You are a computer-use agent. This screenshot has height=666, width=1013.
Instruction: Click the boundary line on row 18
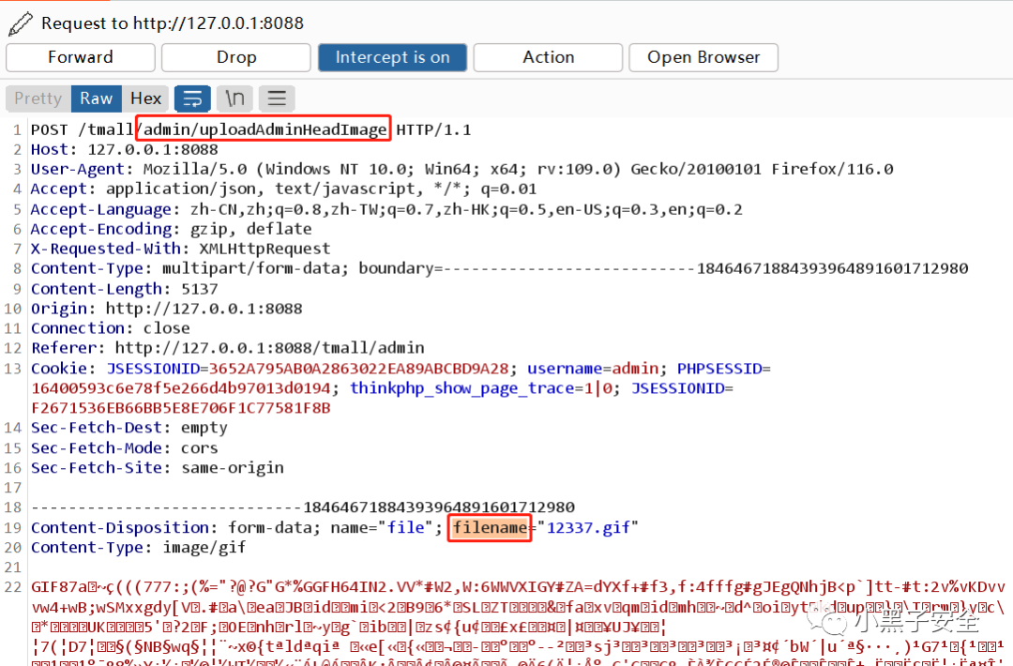[x=303, y=507]
